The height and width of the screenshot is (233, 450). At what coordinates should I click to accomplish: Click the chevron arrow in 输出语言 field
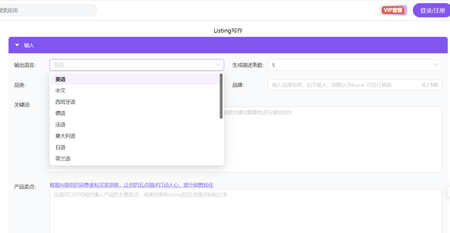point(218,65)
